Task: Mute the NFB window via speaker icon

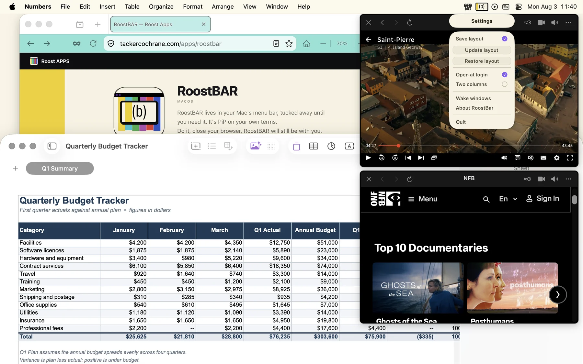Action: pos(554,179)
